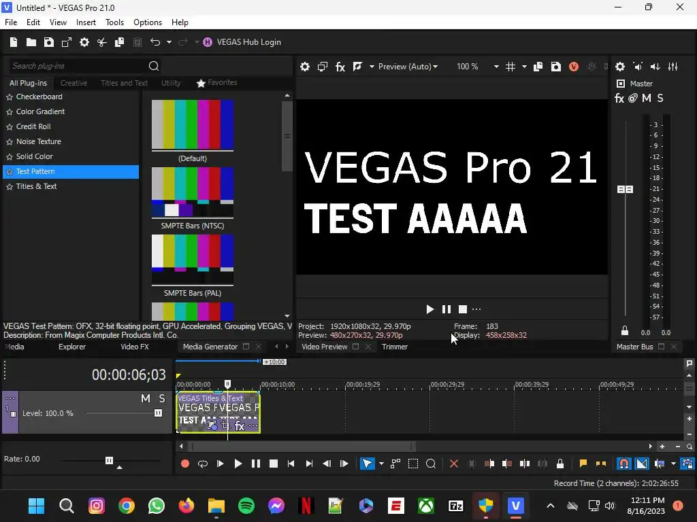Stop the video preview
The height and width of the screenshot is (522, 697).
[x=463, y=309]
